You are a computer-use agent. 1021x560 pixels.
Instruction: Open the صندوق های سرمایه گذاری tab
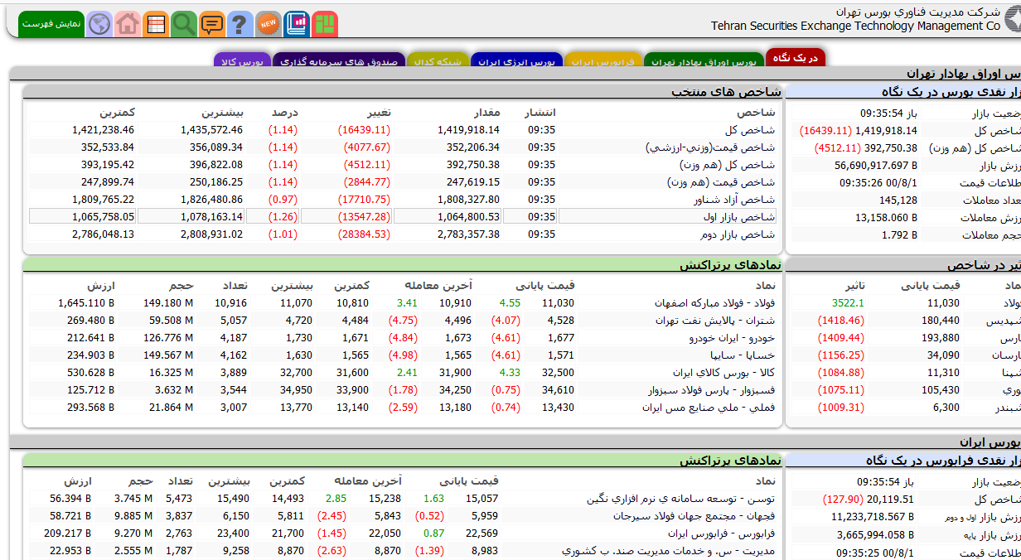(338, 61)
